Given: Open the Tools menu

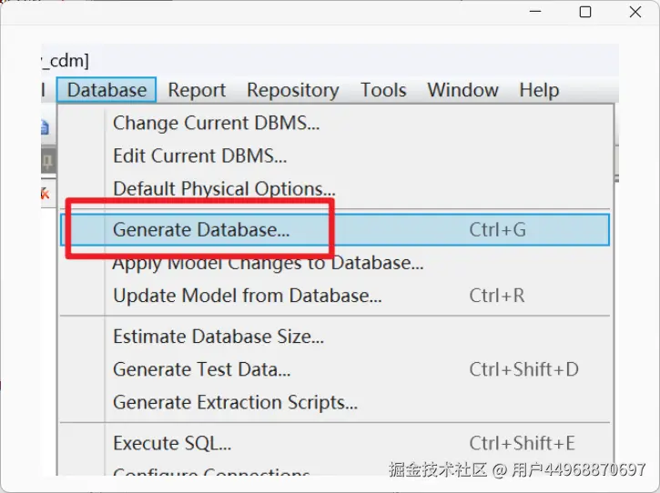Looking at the screenshot, I should pyautogui.click(x=382, y=90).
